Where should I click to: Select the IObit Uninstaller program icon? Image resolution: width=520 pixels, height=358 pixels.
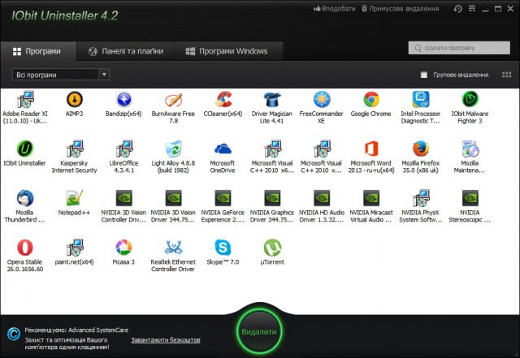[x=25, y=149]
